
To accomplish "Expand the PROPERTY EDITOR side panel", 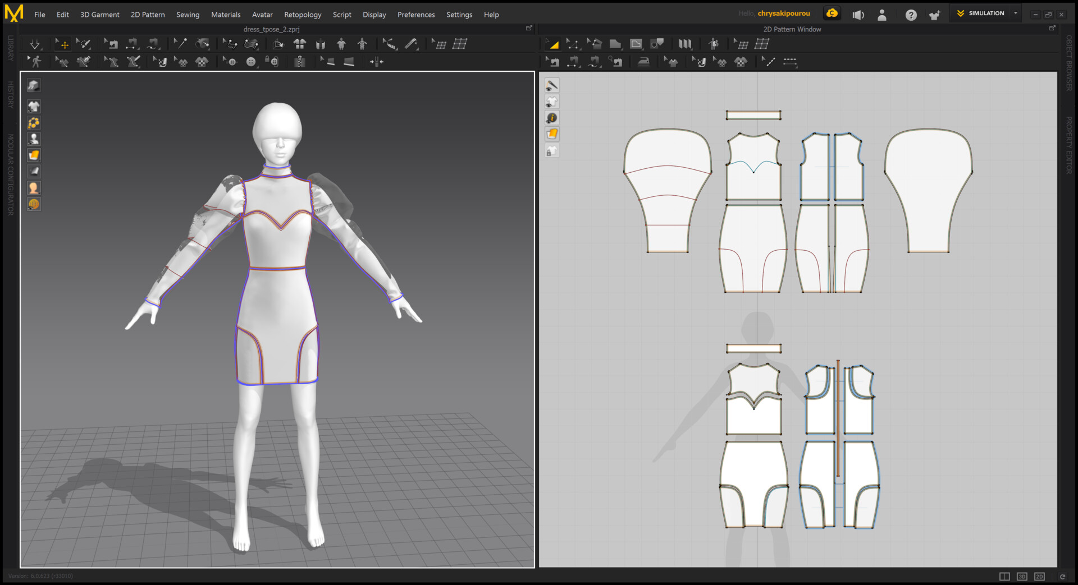I will [x=1069, y=145].
